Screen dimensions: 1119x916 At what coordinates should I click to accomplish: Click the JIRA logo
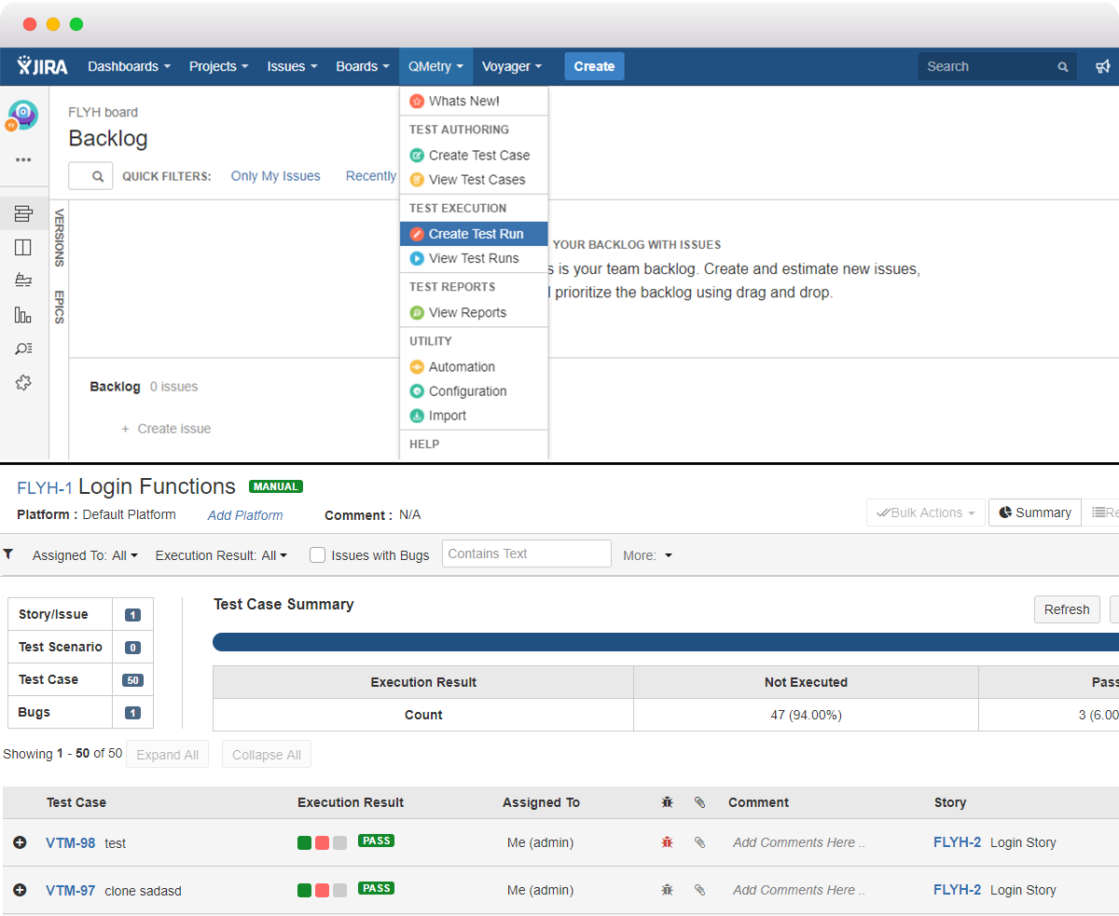42,66
